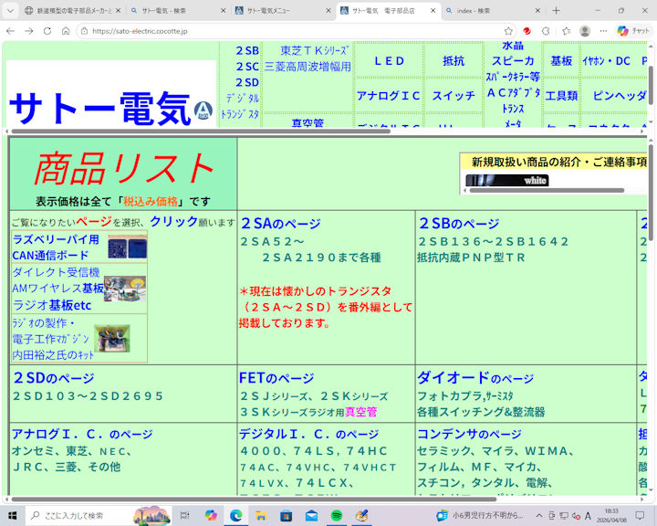This screenshot has height=526, width=657.
Task: Open the Copilot chat button
Action: [632, 31]
